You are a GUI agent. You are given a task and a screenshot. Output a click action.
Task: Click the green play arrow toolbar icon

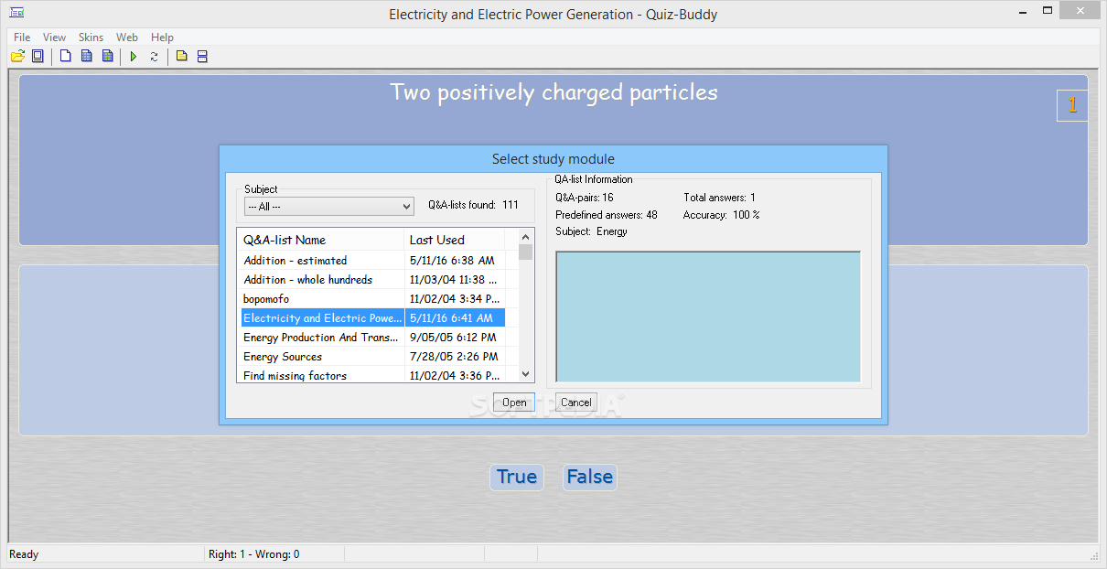tap(134, 57)
